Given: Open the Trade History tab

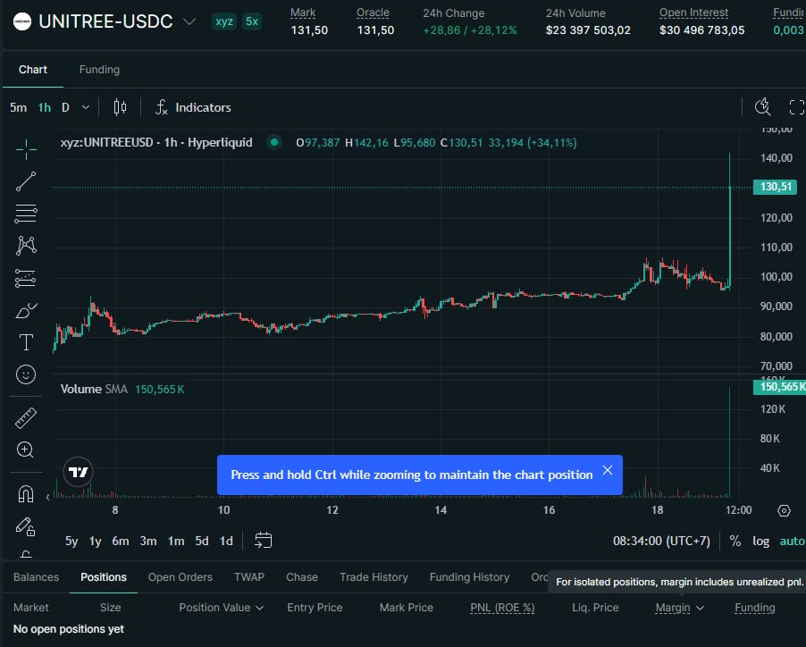Looking at the screenshot, I should pyautogui.click(x=374, y=577).
